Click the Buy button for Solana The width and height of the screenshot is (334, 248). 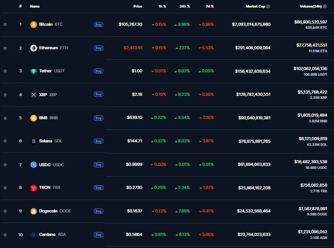click(98, 141)
